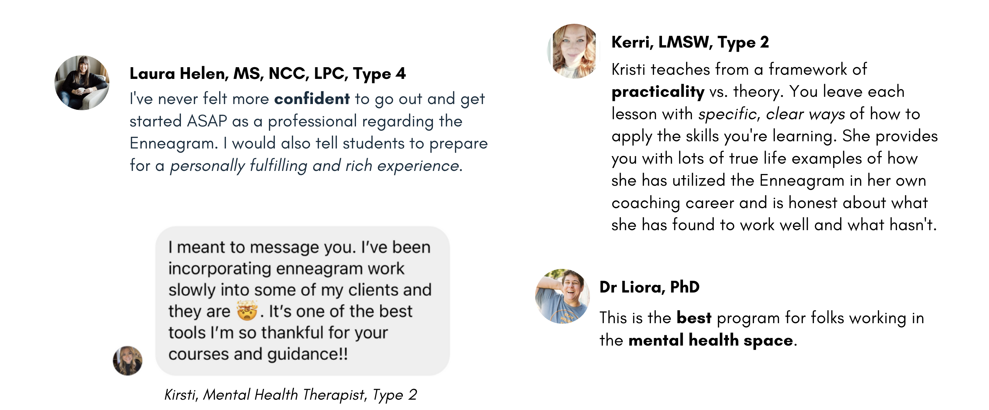This screenshot has width=989, height=410.
Task: Click the italic text 'specific, clear ways'
Action: tap(771, 114)
